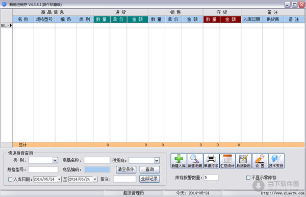Open the http://www.xiaotv.com link
Screen dimensions: 306x197
(283, 193)
